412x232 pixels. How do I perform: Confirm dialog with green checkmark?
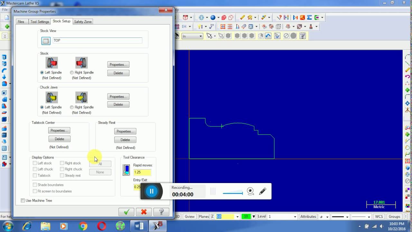(x=126, y=212)
